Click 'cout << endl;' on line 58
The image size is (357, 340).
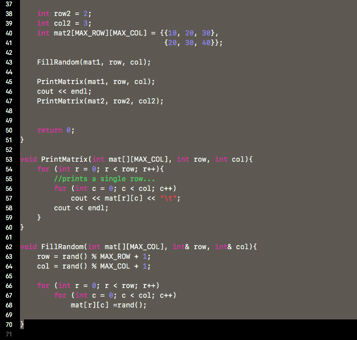[x=81, y=208]
